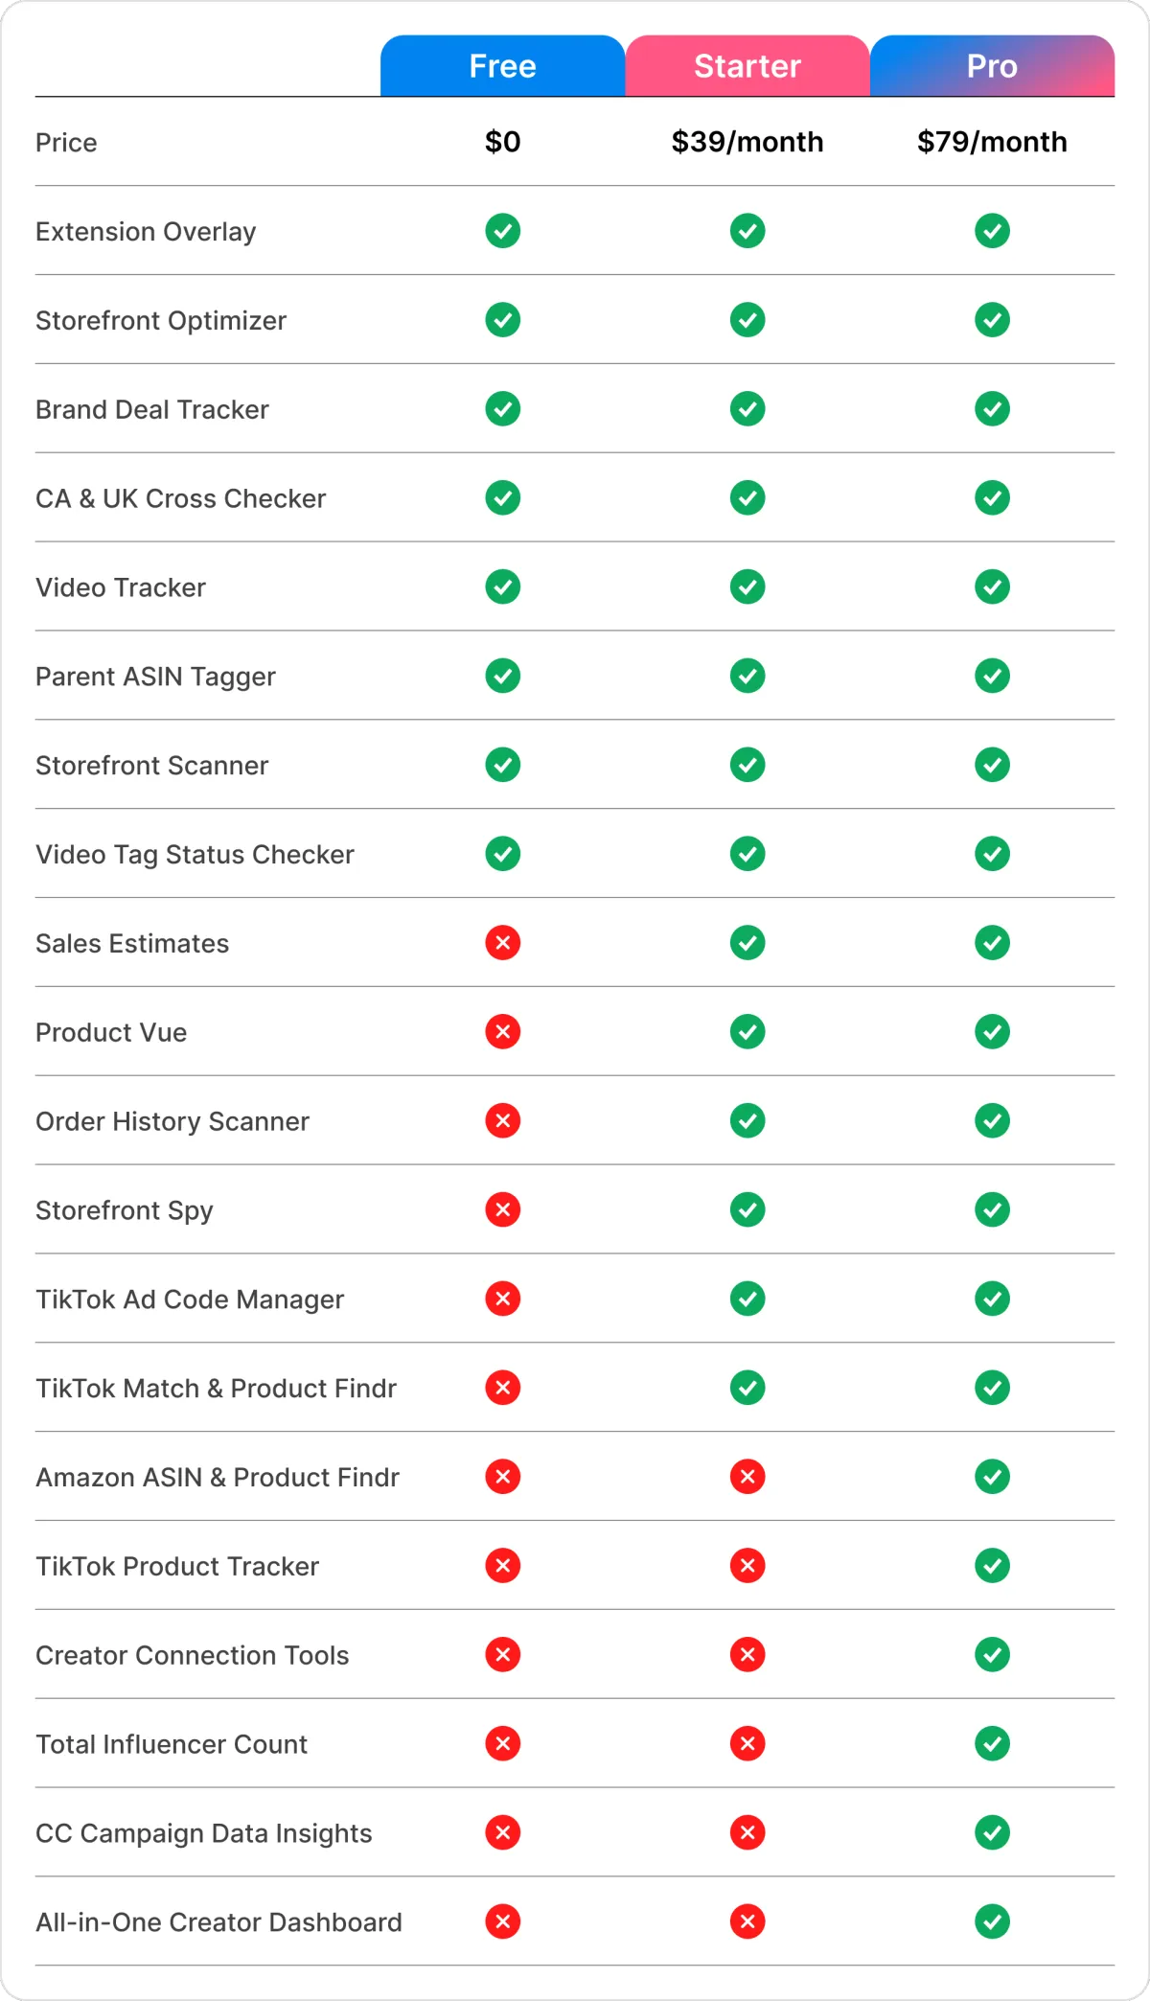
Task: Click the Starter red X for Amazon ASIN & Product Findr
Action: click(747, 1477)
